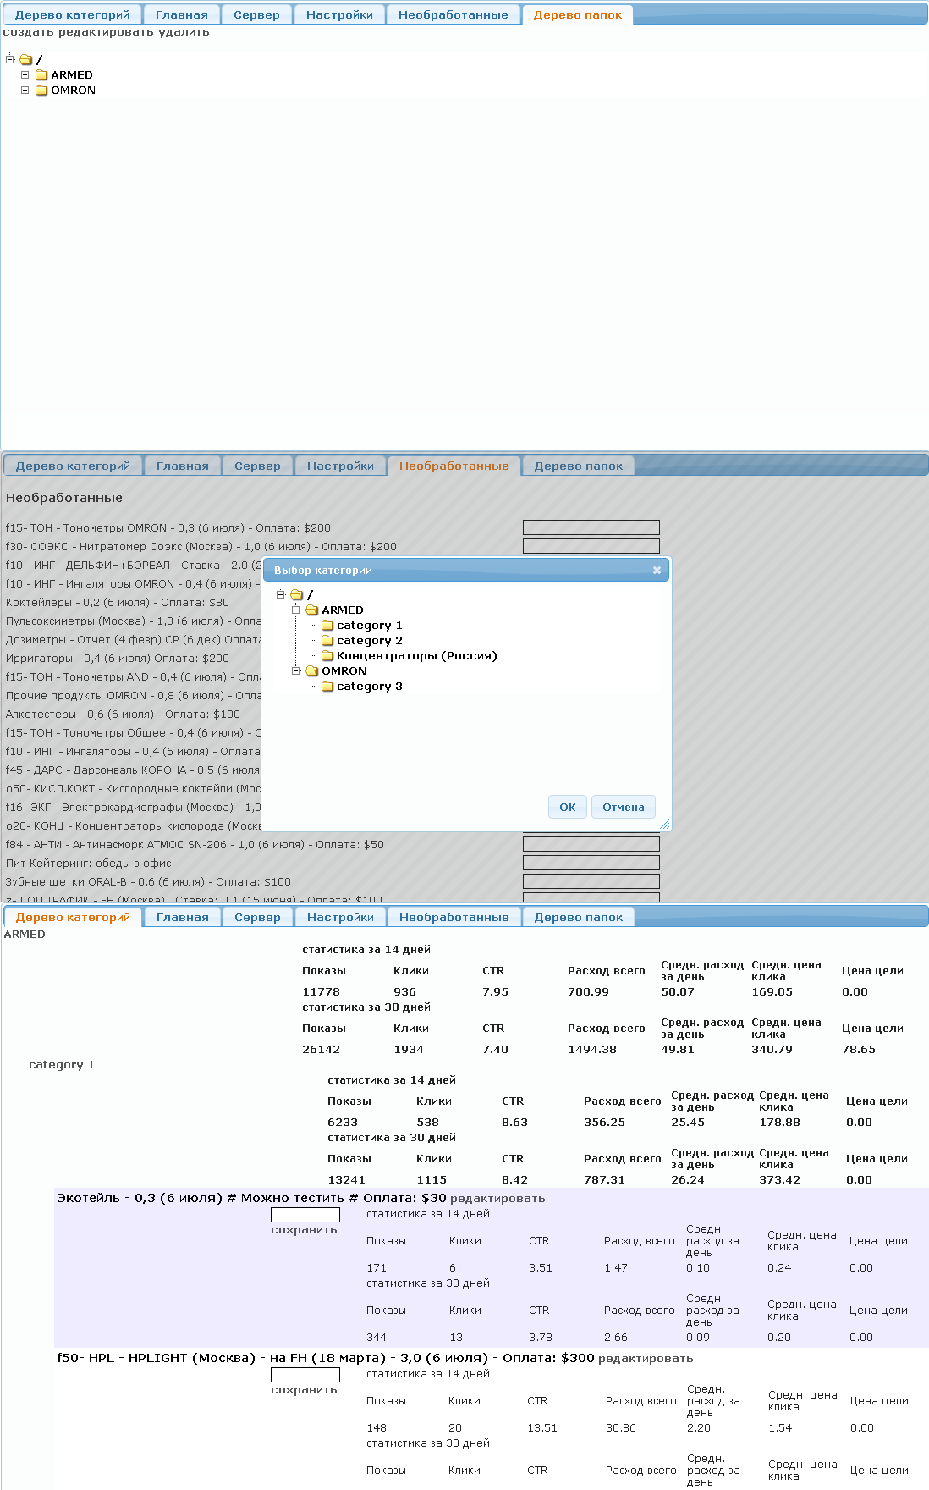
Task: Click Коктейлеры - 0,2 (6 июля) row
Action: [x=118, y=603]
